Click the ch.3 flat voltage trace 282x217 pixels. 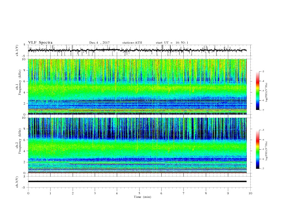(137, 182)
